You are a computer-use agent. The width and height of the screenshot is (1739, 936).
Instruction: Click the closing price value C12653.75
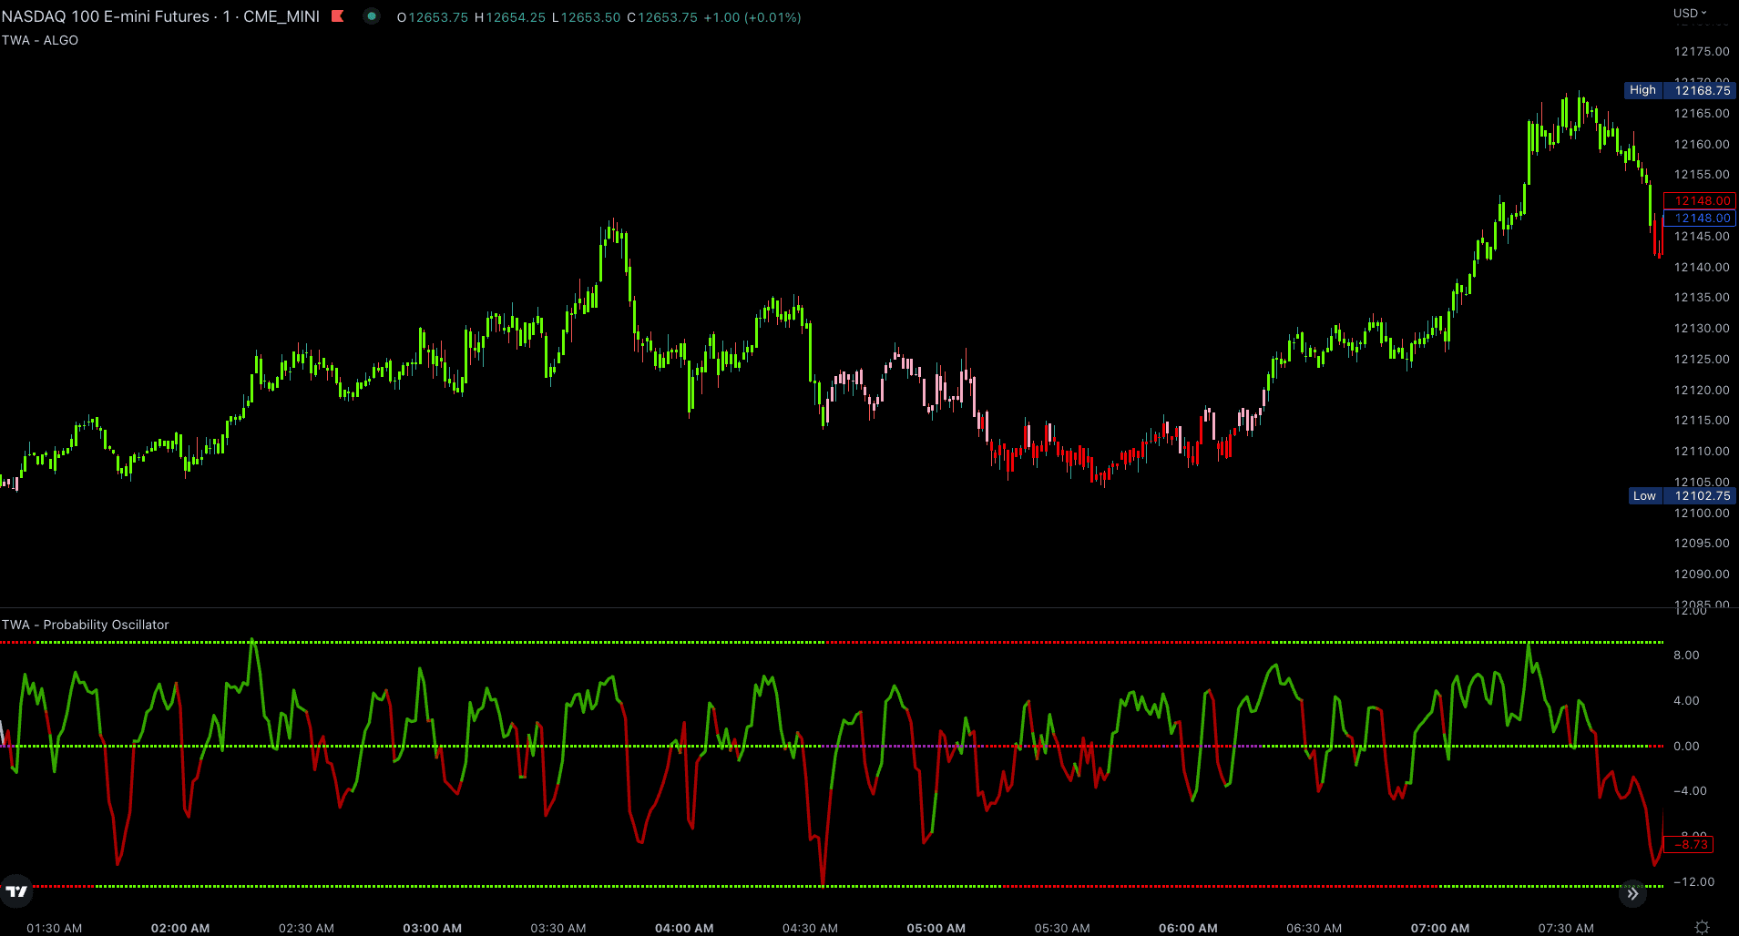click(x=662, y=17)
